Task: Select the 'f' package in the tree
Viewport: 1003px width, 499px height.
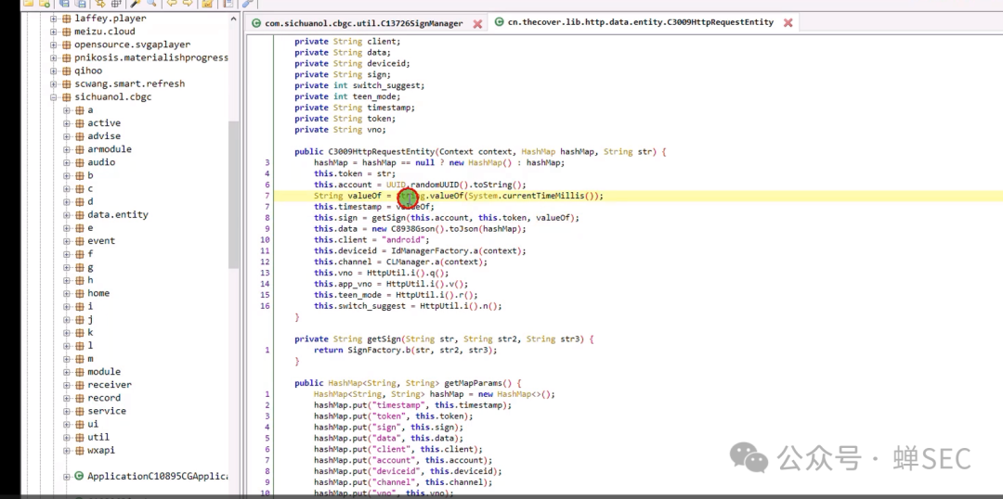Action: pos(90,254)
